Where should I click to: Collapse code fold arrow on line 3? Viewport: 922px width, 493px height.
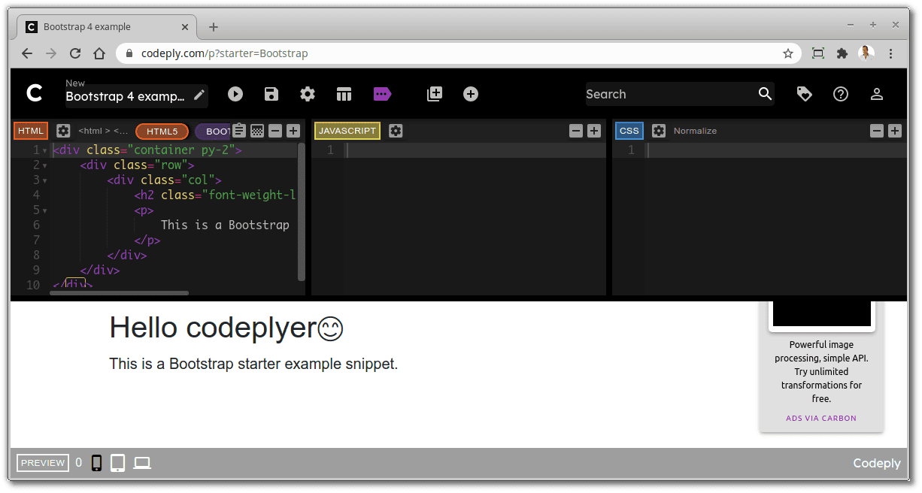[44, 181]
